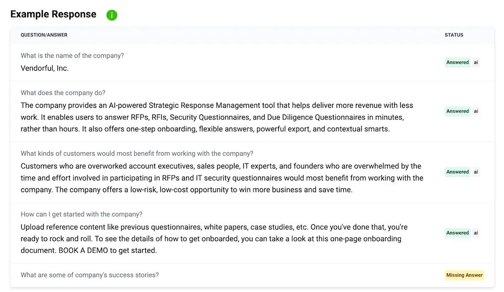Viewport: 504px width, 292px height.
Task: Click the Answered status for the getting started question
Action: click(457, 233)
